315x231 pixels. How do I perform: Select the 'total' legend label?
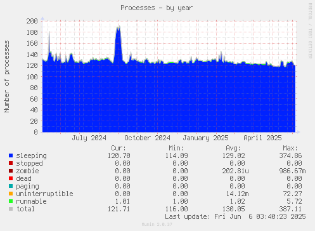(25, 209)
